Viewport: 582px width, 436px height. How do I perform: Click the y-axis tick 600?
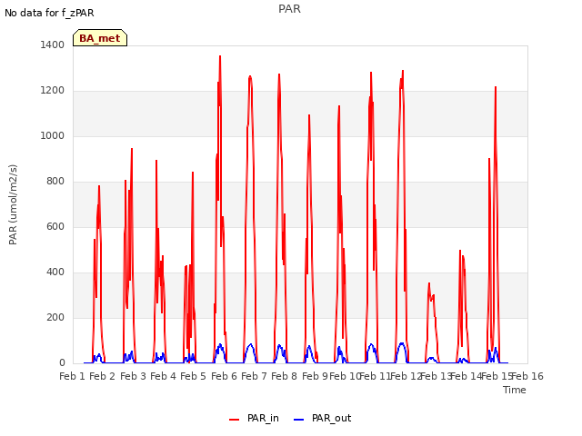point(55,226)
